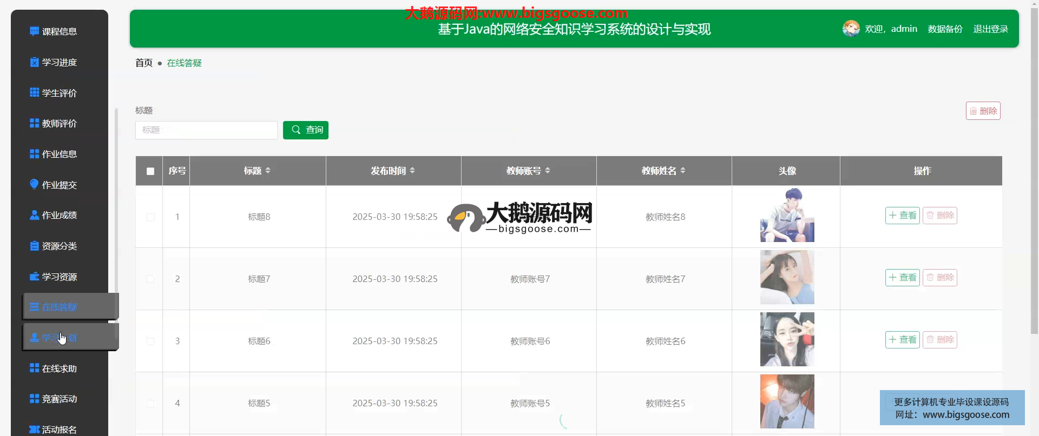
Task: Click the 学习资源 sidebar icon
Action: click(34, 277)
